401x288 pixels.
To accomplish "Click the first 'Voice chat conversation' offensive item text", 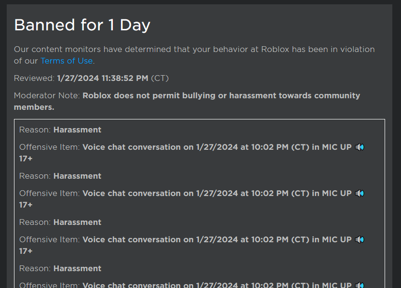I will click(x=217, y=147).
